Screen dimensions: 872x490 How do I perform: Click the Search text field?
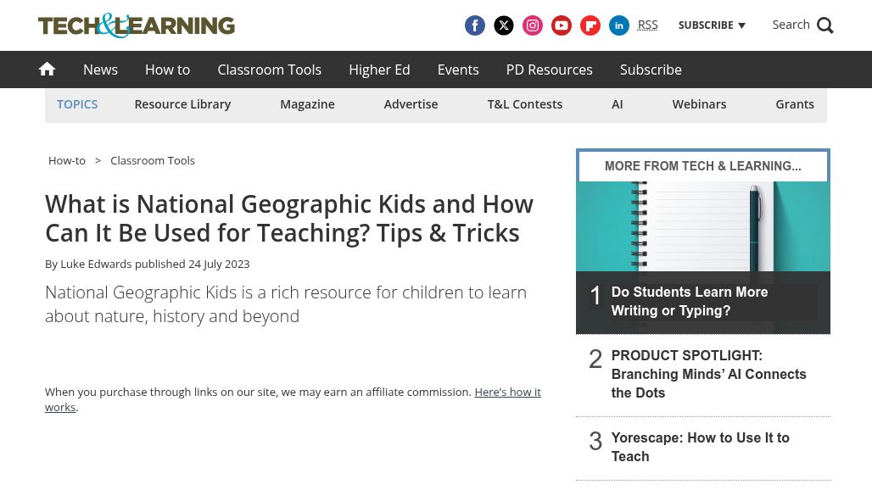(x=791, y=25)
